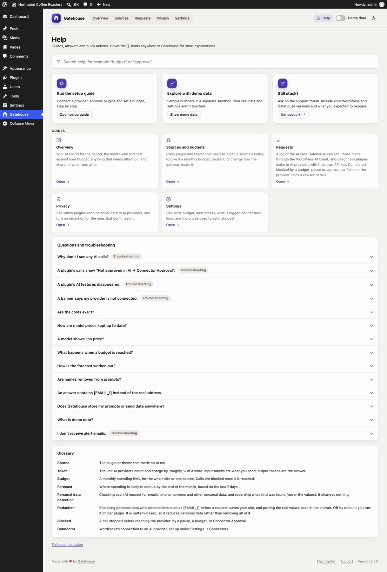387x572 pixels.
Task: Open the Privacy tab in Gatehouse nav
Action: tap(163, 18)
